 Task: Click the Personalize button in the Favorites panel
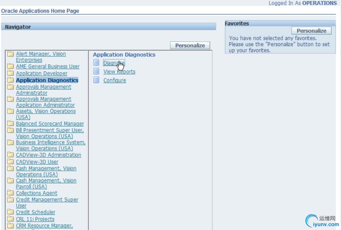pyautogui.click(x=311, y=31)
